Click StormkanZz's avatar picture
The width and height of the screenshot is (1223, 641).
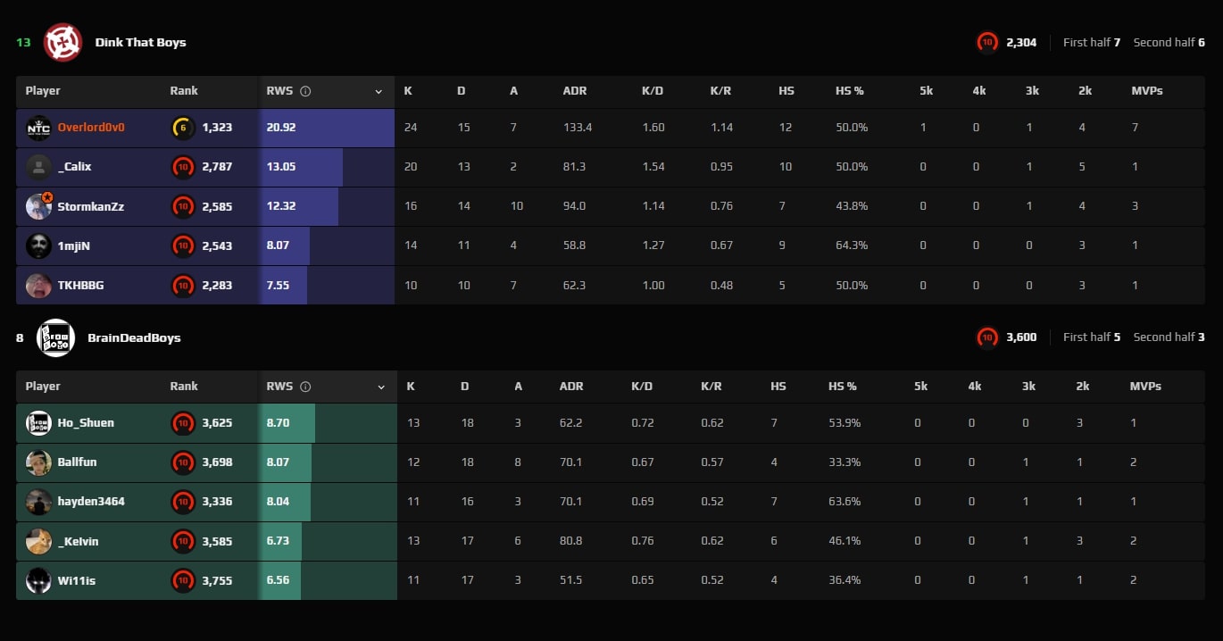tap(38, 206)
